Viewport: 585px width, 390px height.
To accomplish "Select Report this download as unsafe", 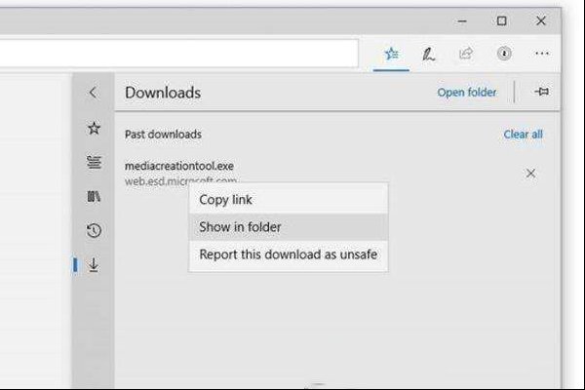I will pyautogui.click(x=289, y=254).
